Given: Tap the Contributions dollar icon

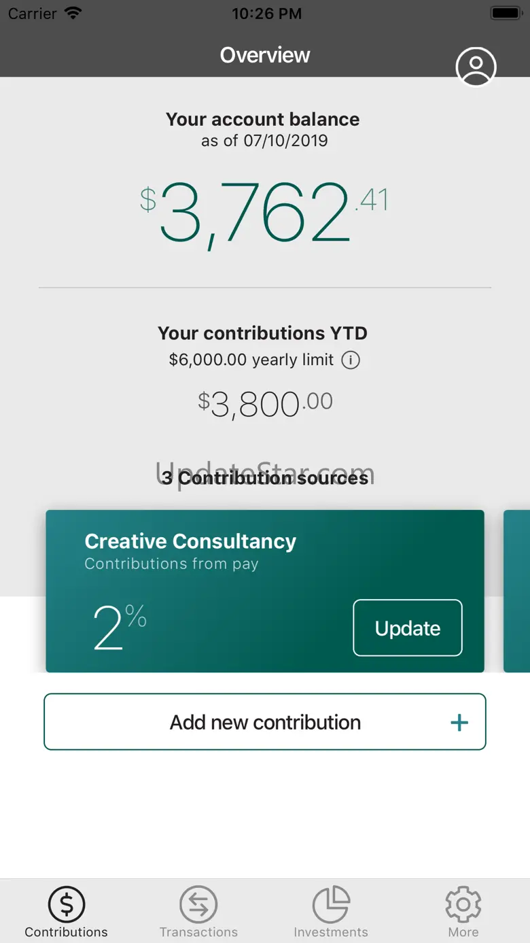Looking at the screenshot, I should 67,904.
